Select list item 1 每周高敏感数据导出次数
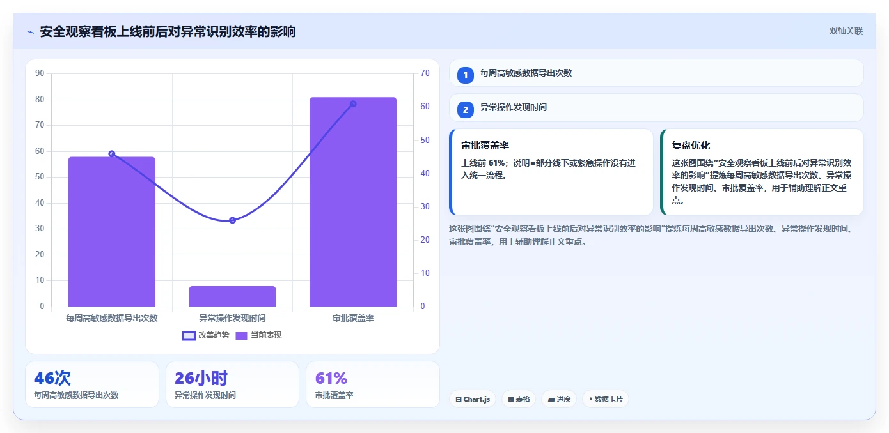The height and width of the screenshot is (433, 889). pos(656,73)
